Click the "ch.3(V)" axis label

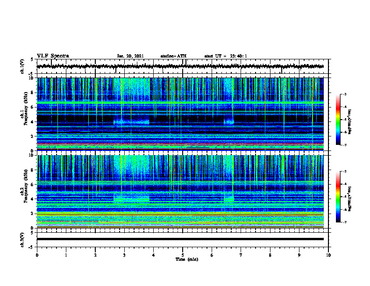coord(22,240)
